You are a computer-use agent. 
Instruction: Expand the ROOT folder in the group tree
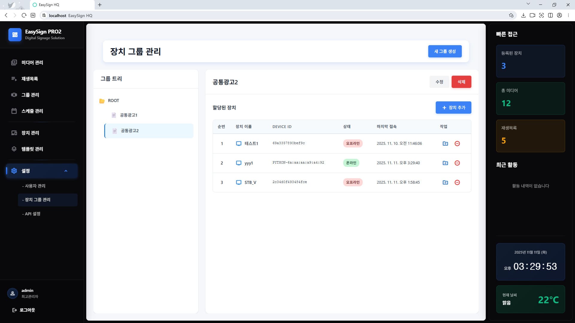(102, 100)
